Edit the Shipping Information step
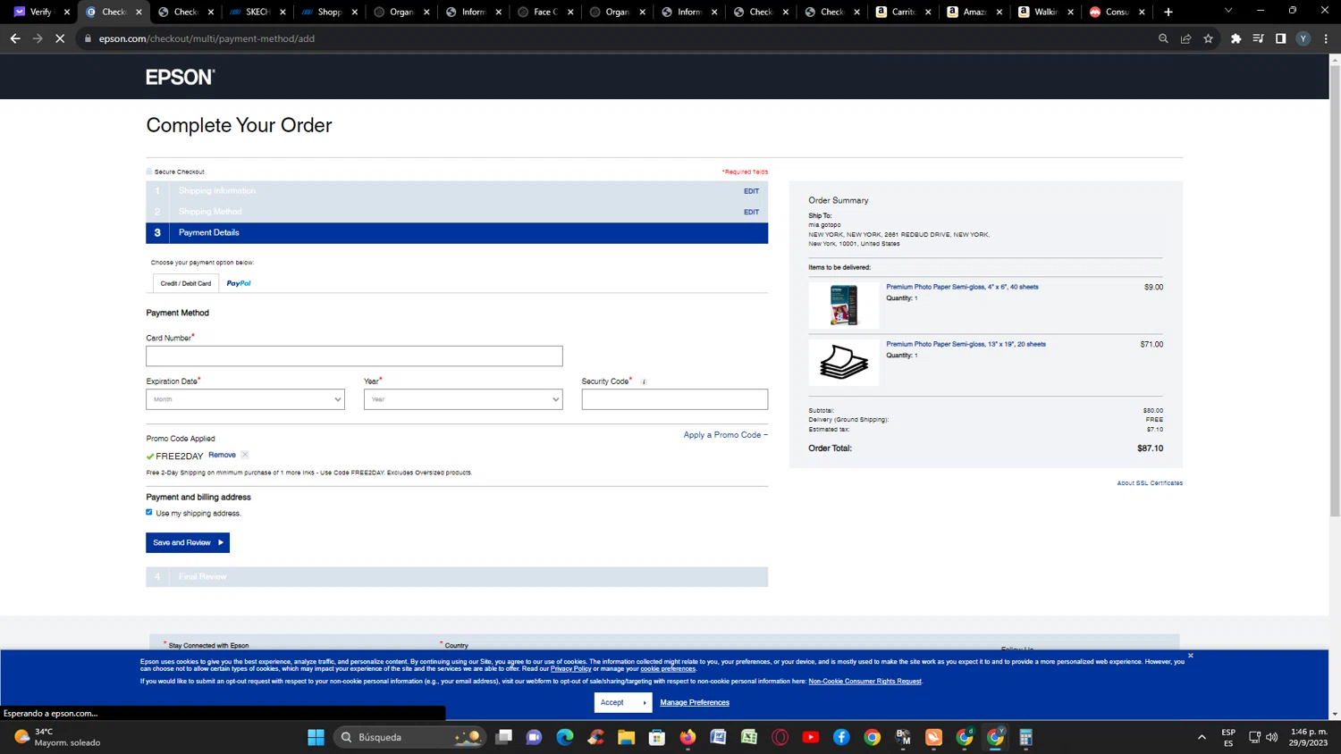The image size is (1341, 754). point(751,191)
